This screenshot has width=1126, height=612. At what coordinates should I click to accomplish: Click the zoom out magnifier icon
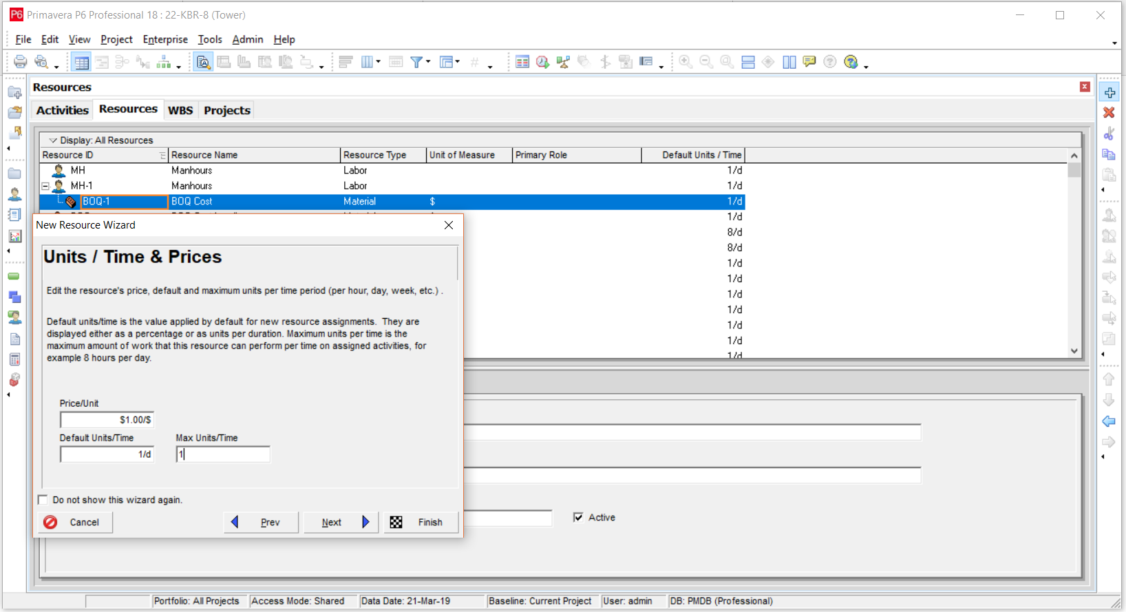click(x=706, y=62)
